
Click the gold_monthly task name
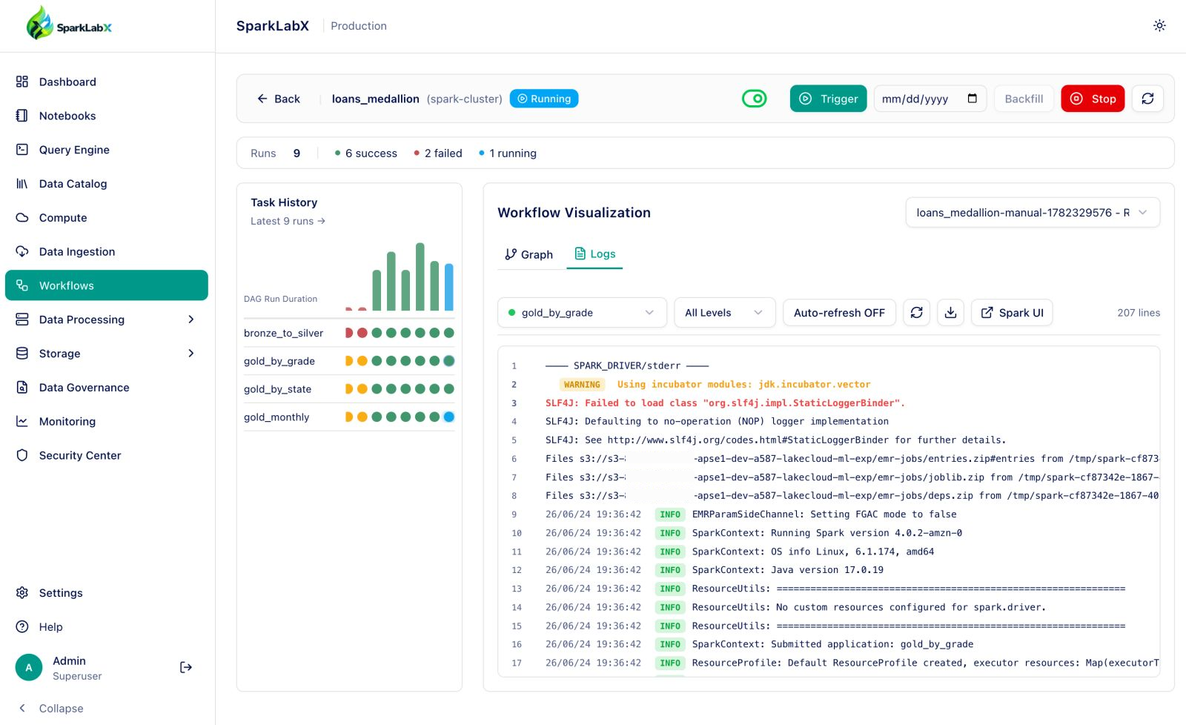276,417
